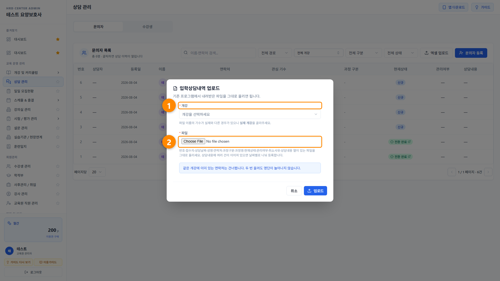Click the 앱 다운로드 phone icon
The width and height of the screenshot is (500, 281).
point(444,7)
